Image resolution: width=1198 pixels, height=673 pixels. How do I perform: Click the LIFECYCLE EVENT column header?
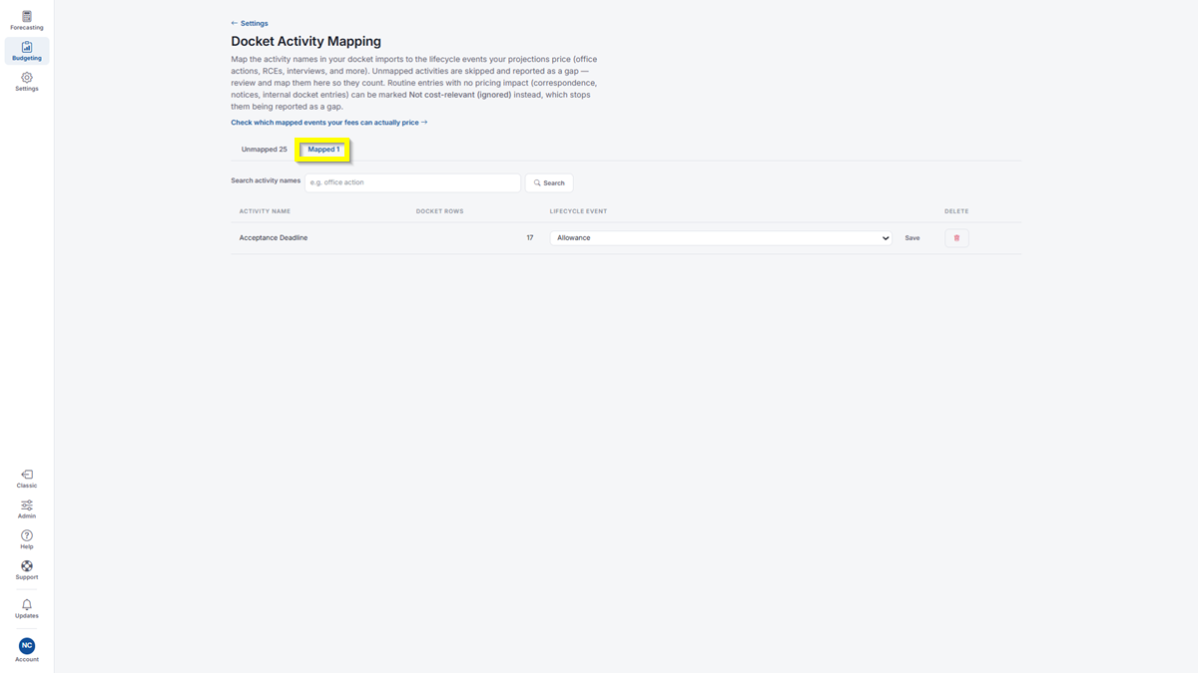pyautogui.click(x=578, y=211)
